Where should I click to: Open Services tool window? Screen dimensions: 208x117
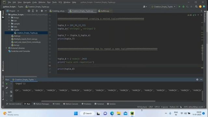click(x=111, y=104)
